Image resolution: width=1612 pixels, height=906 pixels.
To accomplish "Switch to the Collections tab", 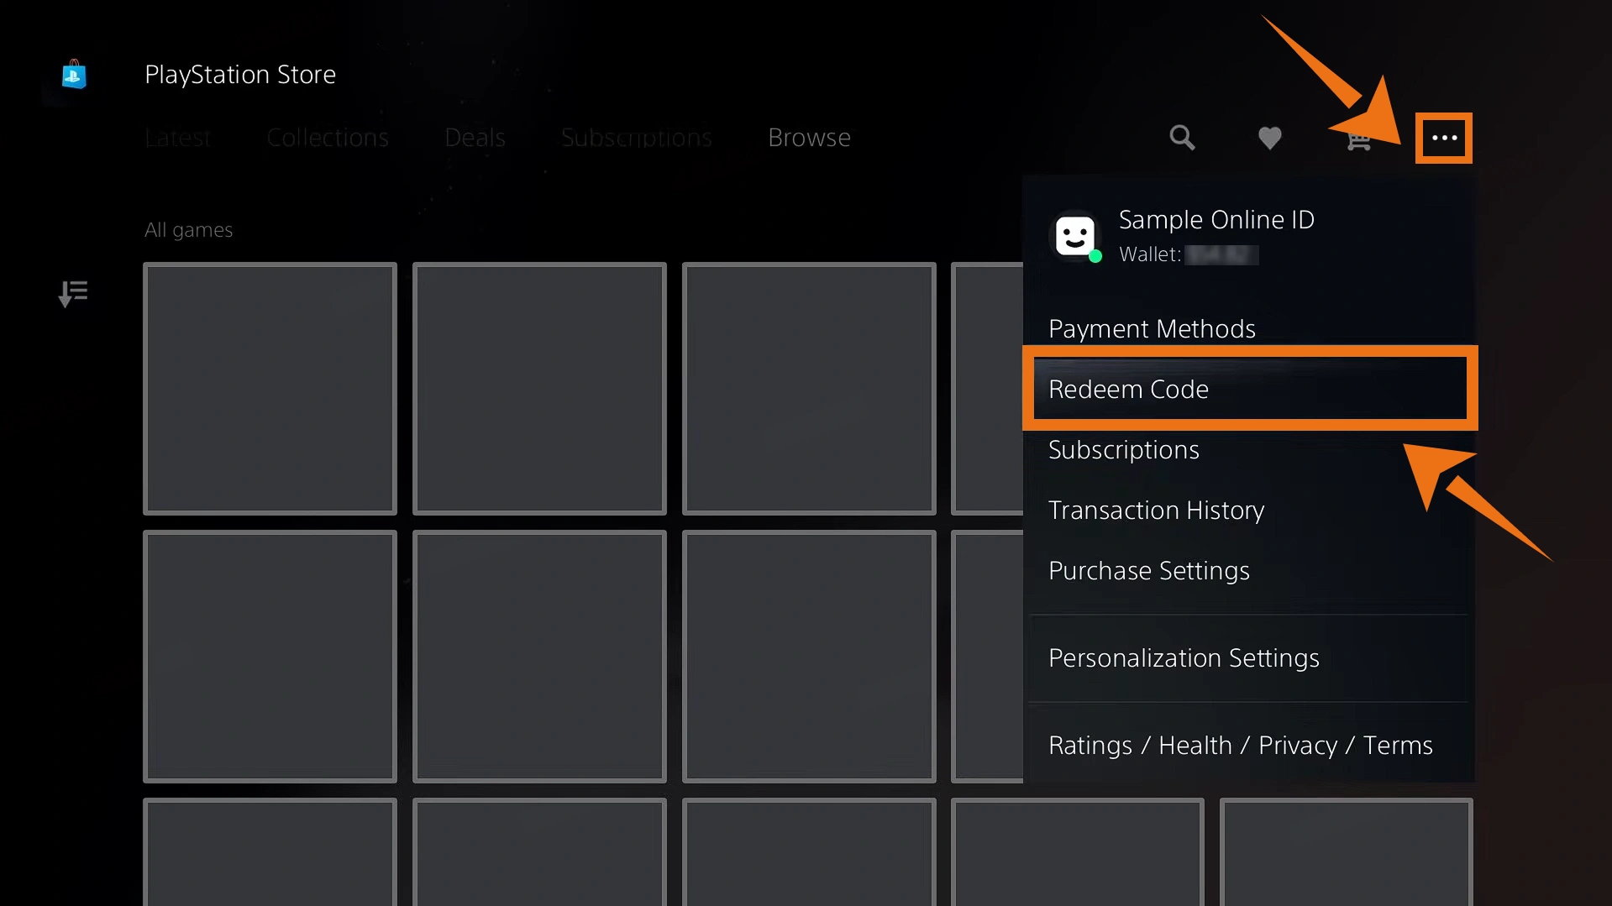I will point(328,138).
